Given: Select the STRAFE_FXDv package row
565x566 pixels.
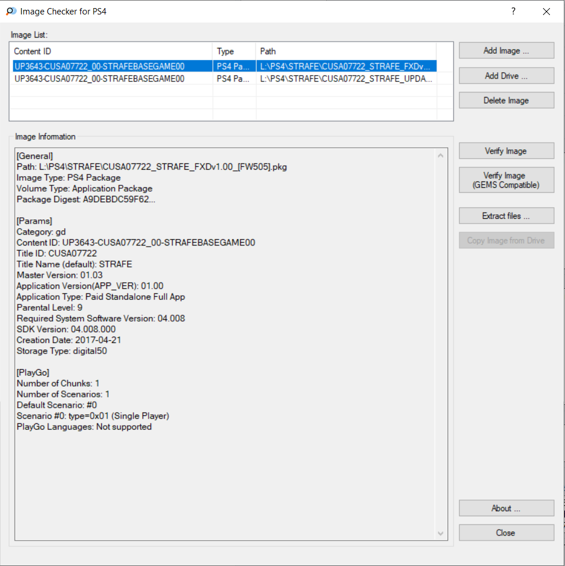Looking at the screenshot, I should [224, 66].
